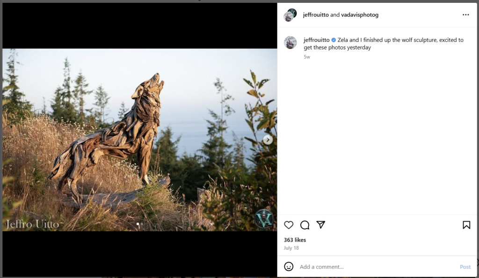
Task: Click the profile avatar beside the caption text
Action: 290,42
